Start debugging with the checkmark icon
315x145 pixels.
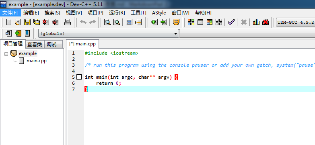[231, 22]
